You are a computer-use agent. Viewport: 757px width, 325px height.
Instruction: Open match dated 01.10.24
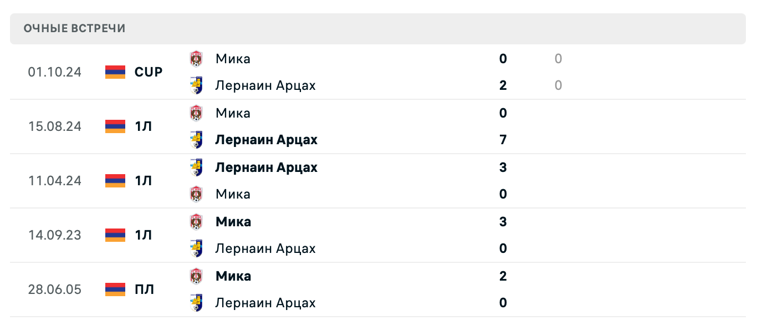pyautogui.click(x=55, y=72)
